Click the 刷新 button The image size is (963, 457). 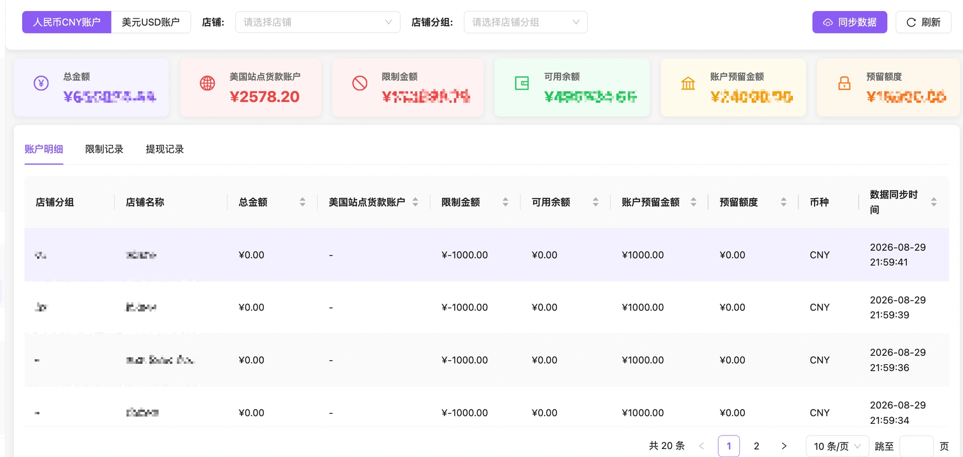923,22
